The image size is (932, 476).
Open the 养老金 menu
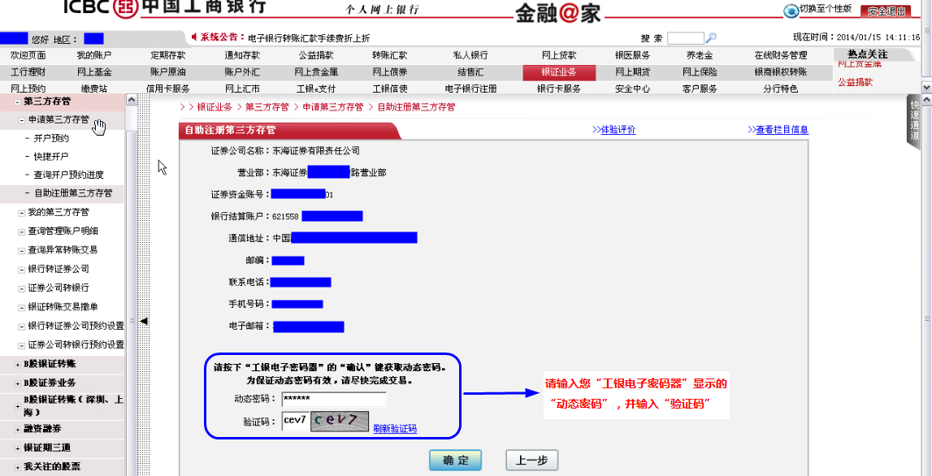click(700, 56)
